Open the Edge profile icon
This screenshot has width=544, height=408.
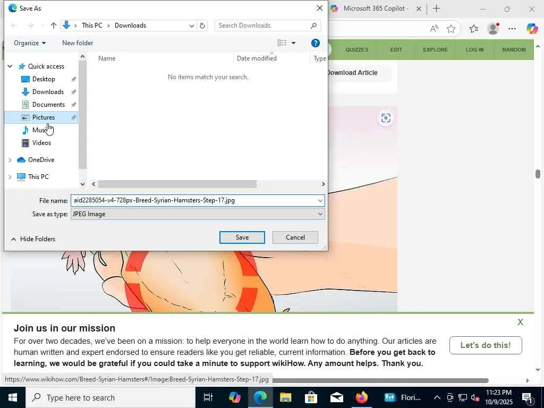493,29
